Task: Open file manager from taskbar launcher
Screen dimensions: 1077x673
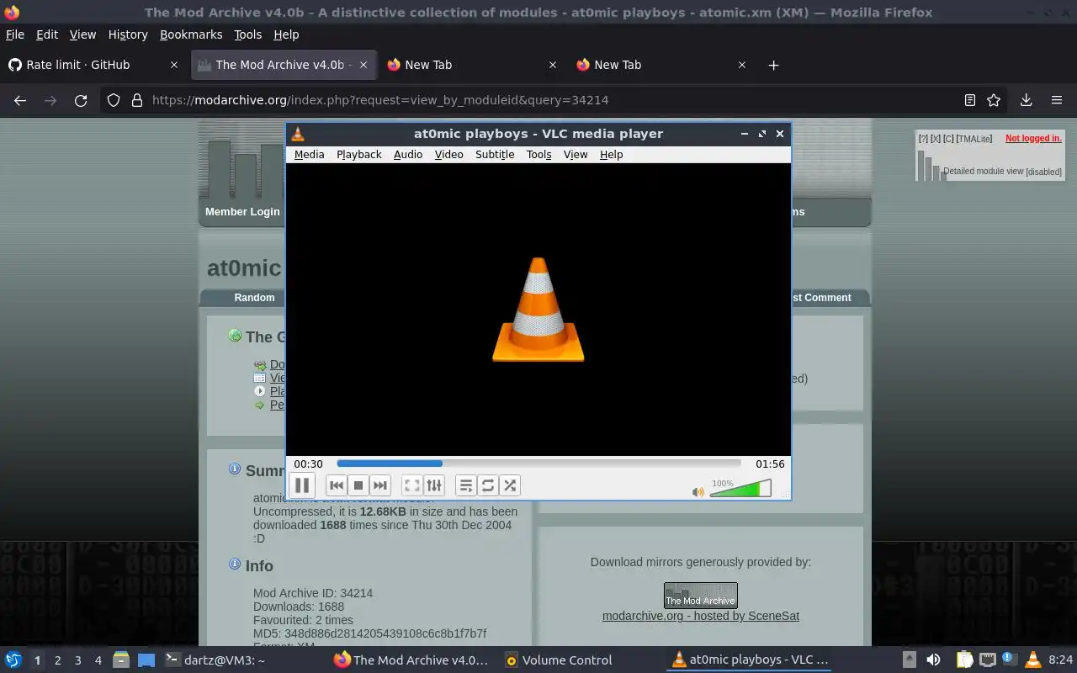Action: point(120,660)
